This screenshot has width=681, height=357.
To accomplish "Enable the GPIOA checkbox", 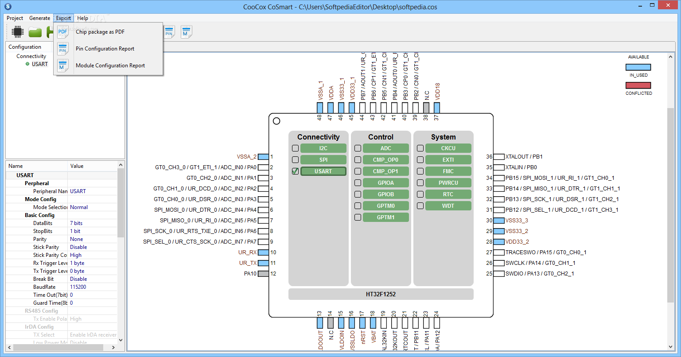I will click(358, 183).
